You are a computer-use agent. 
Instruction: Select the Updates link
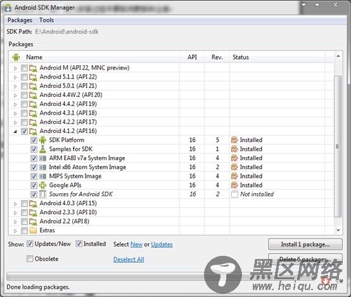[x=162, y=244]
